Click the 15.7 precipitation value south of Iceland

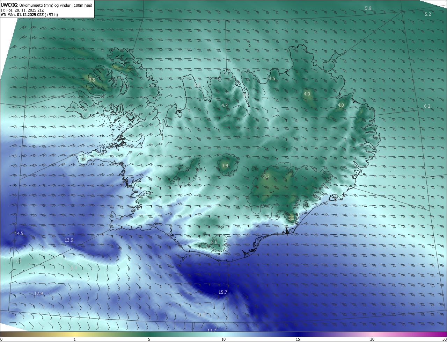tap(223, 292)
